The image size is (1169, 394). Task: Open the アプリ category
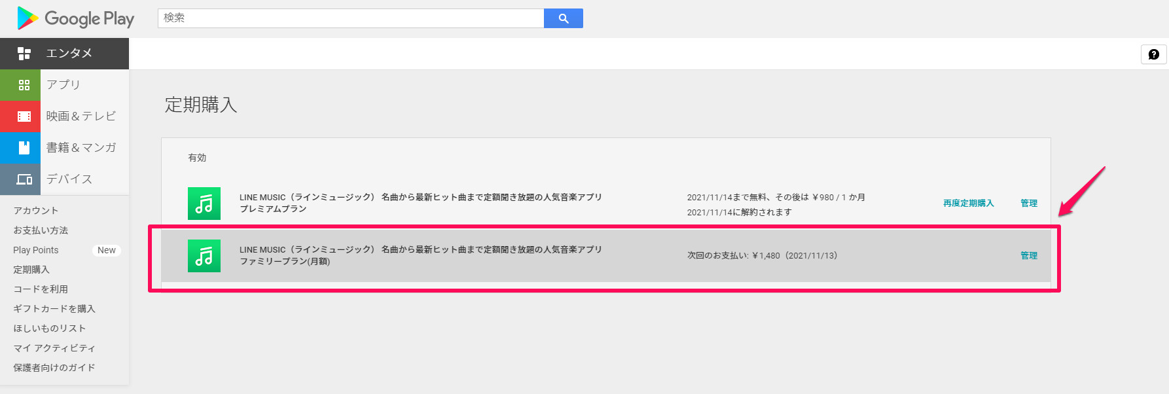[x=63, y=85]
